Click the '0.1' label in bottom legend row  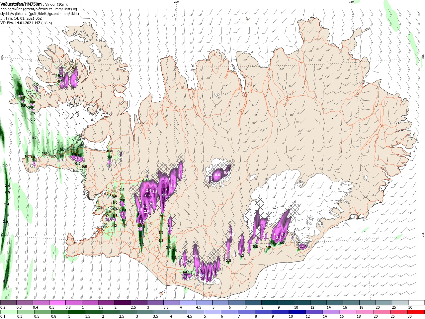tap(3, 317)
